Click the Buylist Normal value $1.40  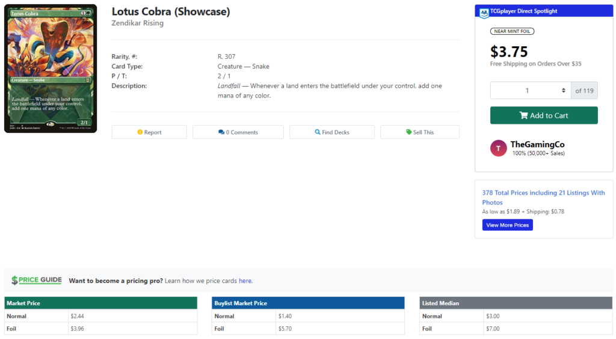pos(285,316)
